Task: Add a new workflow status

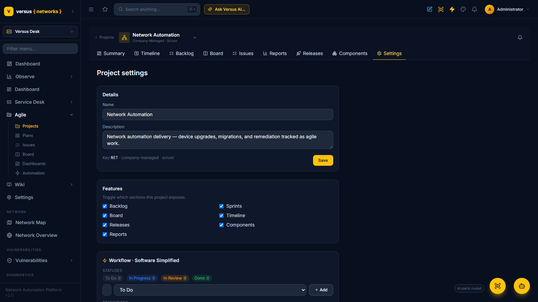Action: (321, 290)
